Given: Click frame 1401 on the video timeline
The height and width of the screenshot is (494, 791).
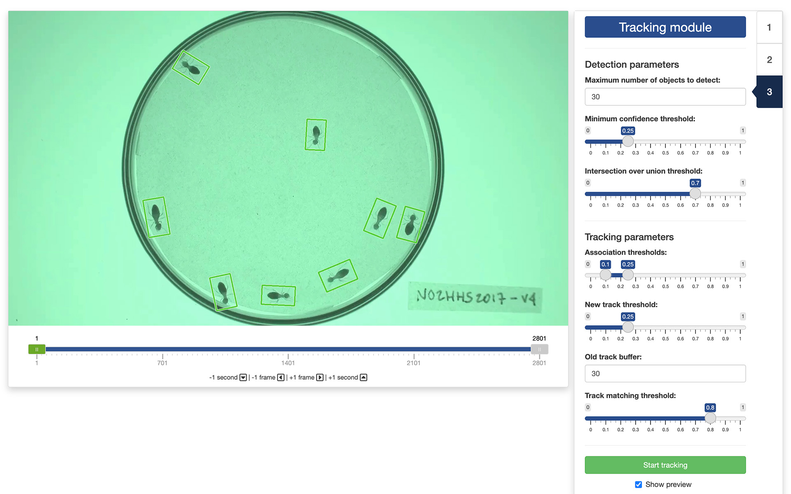Looking at the screenshot, I should [x=288, y=363].
